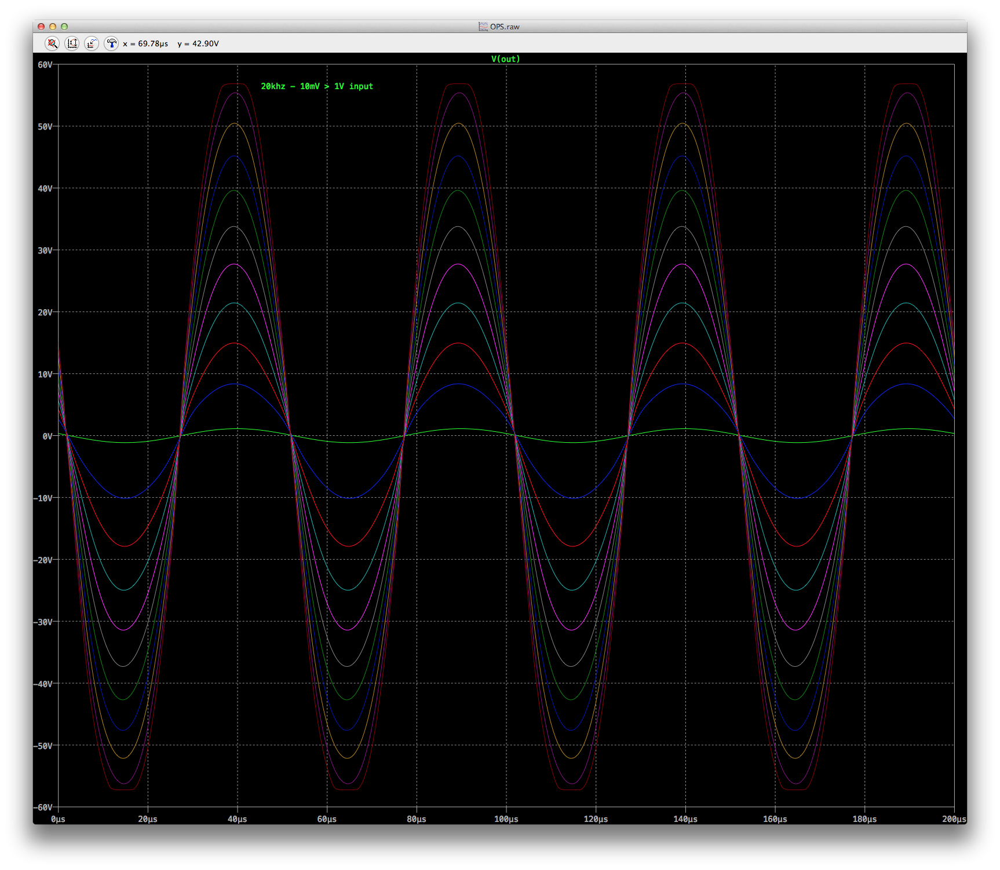Click the 180µs time axis label
Image resolution: width=1000 pixels, height=870 pixels.
point(864,819)
